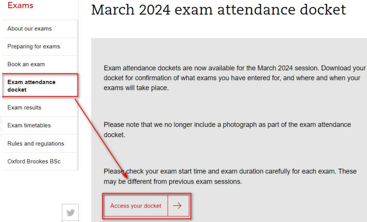The image size is (367, 222).
Task: Open Preparing for exams page
Action: click(34, 46)
